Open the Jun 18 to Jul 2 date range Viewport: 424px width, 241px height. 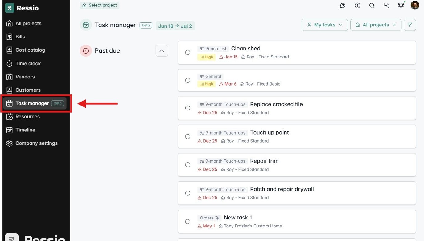coord(175,26)
